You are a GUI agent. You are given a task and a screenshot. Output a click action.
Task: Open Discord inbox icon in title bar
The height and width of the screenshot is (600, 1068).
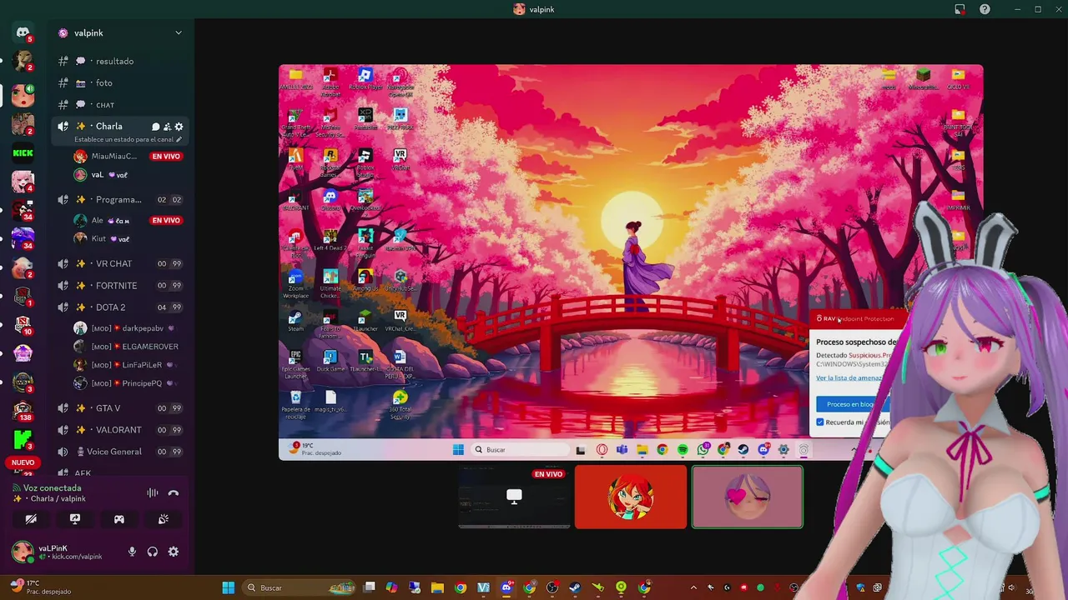point(960,9)
